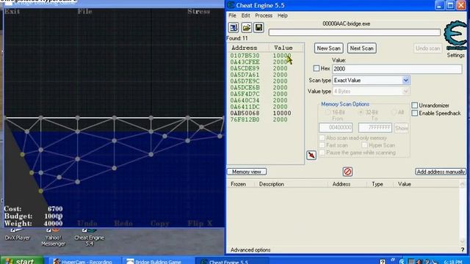Click File in the bridge game
The width and height of the screenshot is (470, 264).
click(x=85, y=12)
